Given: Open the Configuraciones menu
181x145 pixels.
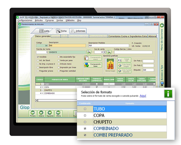Looking at the screenshot, I should coord(25,20).
